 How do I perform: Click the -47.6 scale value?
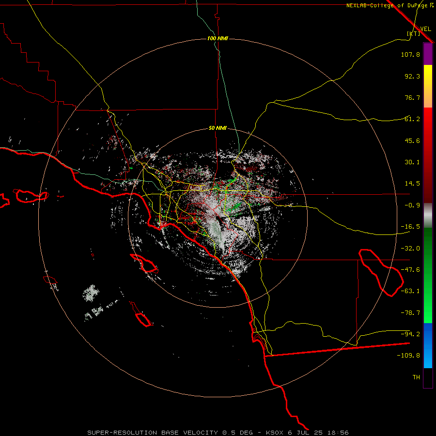(x=410, y=270)
